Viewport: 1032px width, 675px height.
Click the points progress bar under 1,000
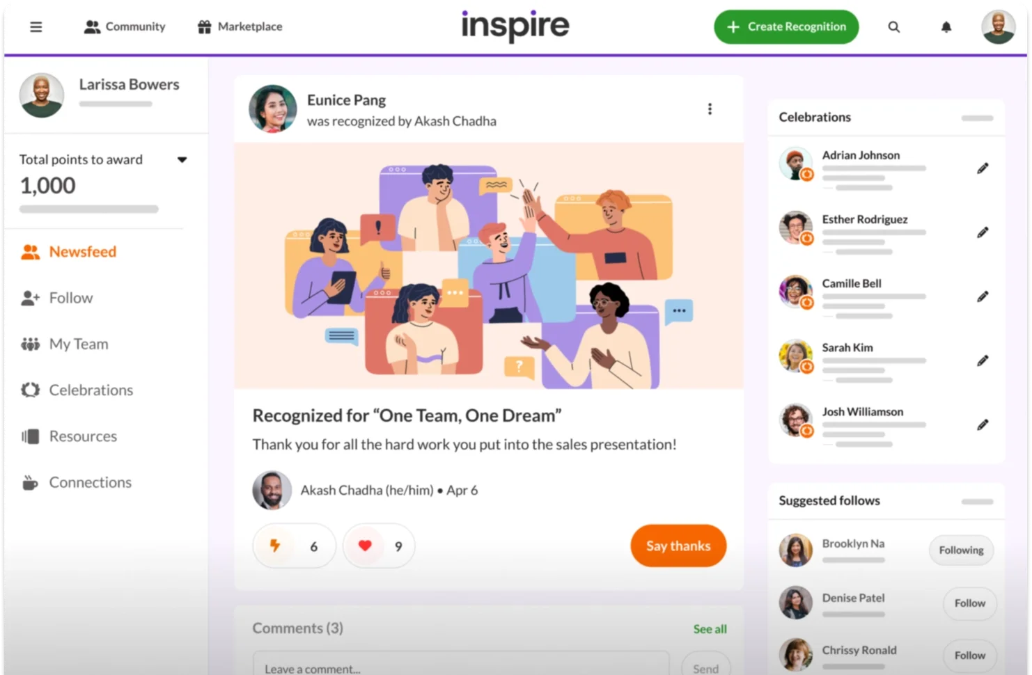[x=89, y=209]
